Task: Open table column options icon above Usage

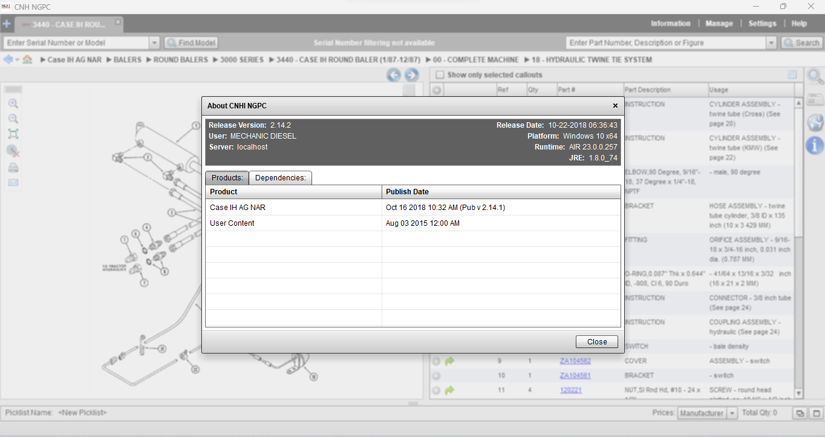Action: click(x=792, y=75)
